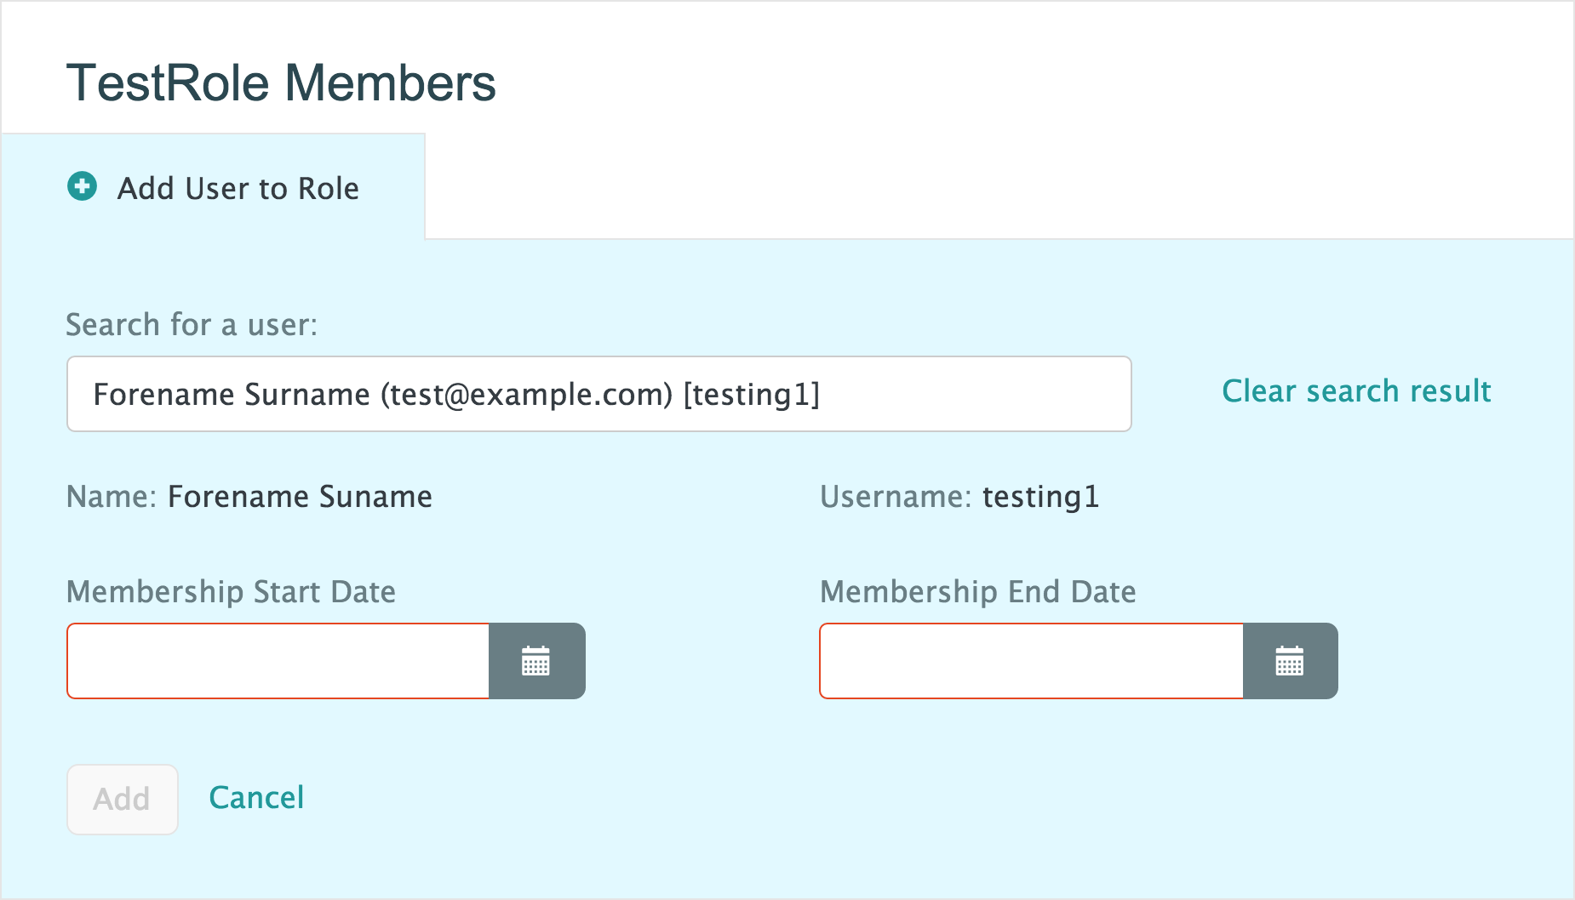Focus the Membership Start Date text field
The image size is (1575, 900).
click(x=278, y=661)
